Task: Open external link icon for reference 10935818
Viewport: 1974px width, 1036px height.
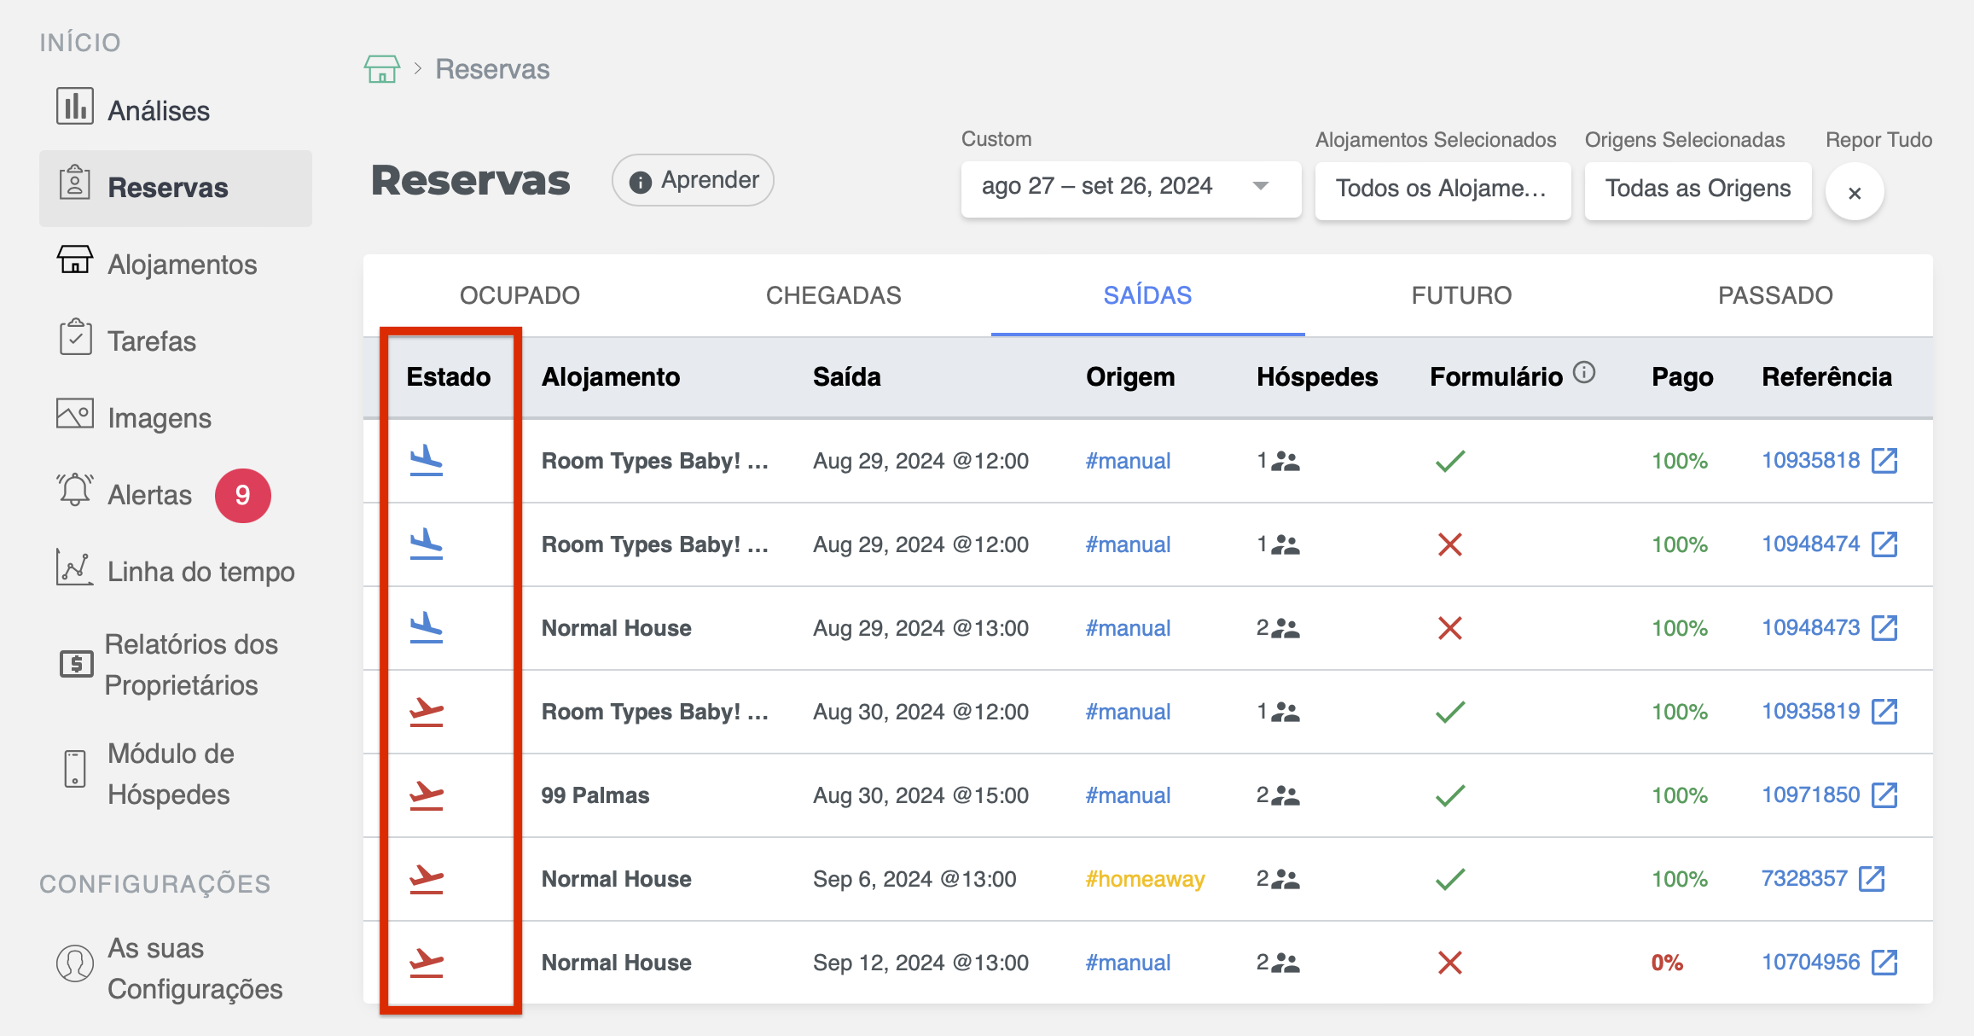Action: tap(1884, 461)
